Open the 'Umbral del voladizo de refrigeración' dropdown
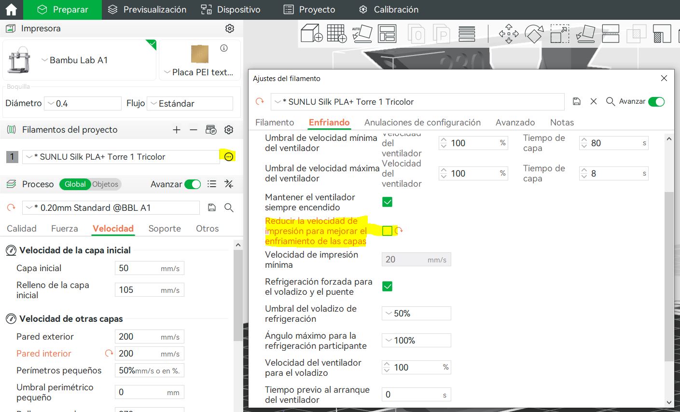680x412 pixels. click(x=416, y=314)
